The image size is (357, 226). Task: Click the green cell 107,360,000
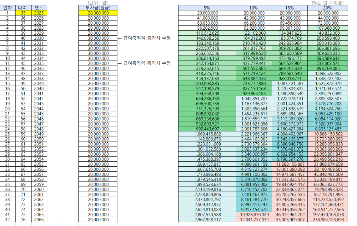328,28
